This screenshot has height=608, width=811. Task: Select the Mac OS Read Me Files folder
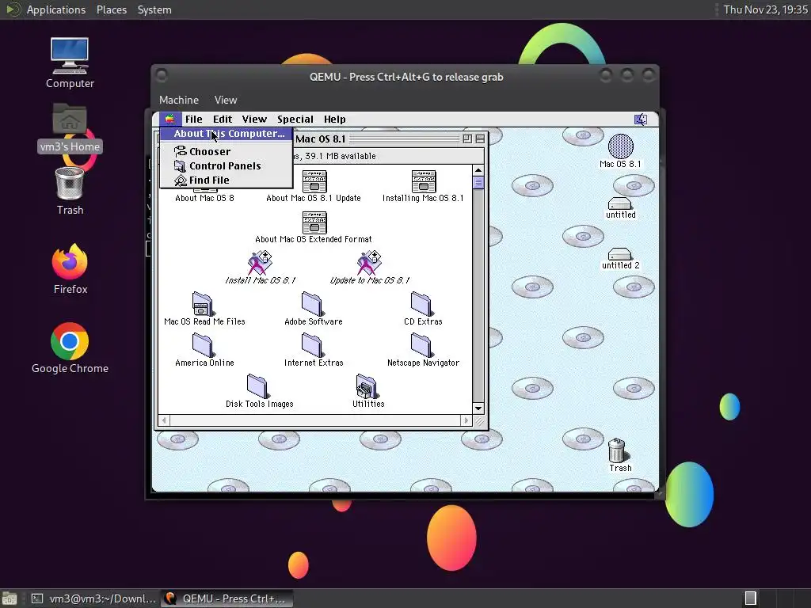tap(204, 309)
